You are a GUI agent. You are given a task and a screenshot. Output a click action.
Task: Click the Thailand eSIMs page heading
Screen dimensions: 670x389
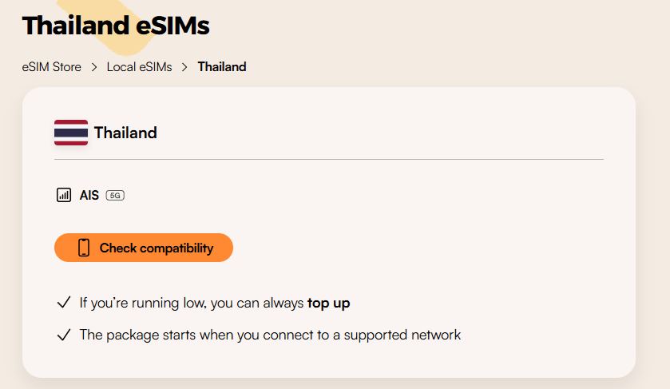(x=116, y=26)
